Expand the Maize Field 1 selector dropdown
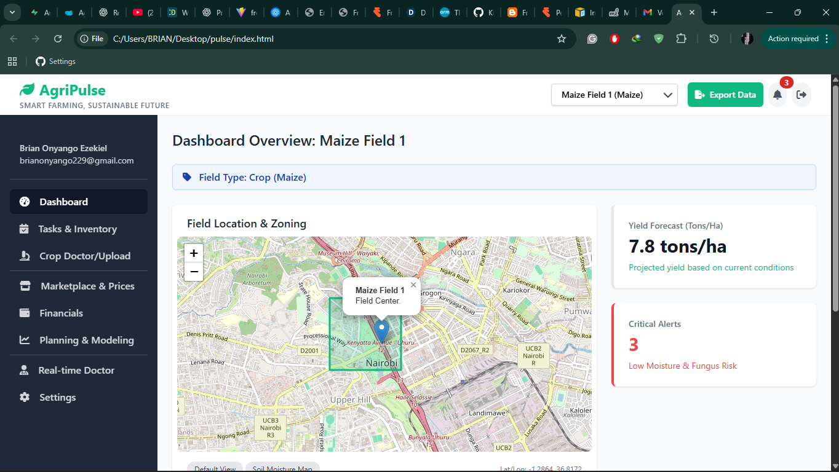Screen dimensions: 839x472 [x=614, y=95]
